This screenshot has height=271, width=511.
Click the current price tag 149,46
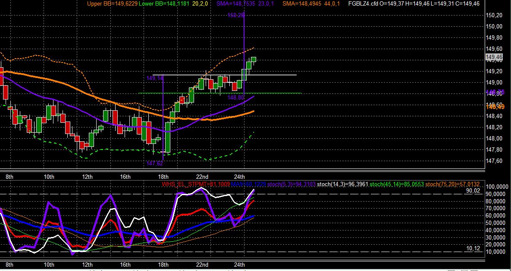(x=494, y=58)
